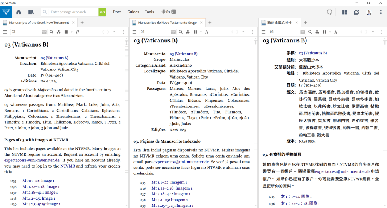The width and height of the screenshot is (387, 208).
Task: Open panel menu in the Greek New Testament panel
Action: [5, 32]
